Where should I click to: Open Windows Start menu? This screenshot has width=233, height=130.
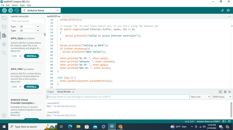pos(4,127)
